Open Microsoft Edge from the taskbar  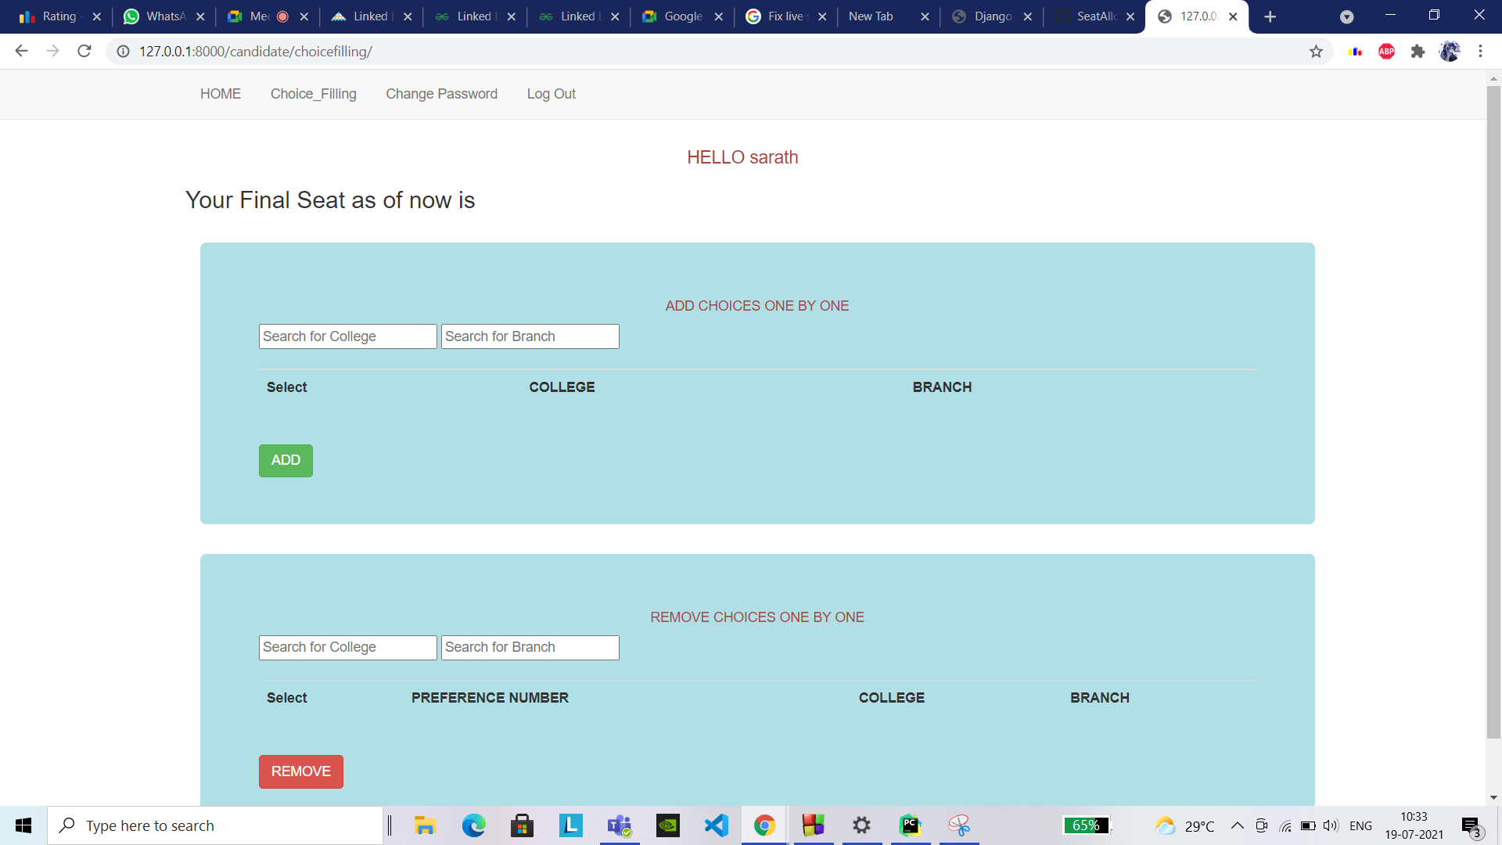473,825
